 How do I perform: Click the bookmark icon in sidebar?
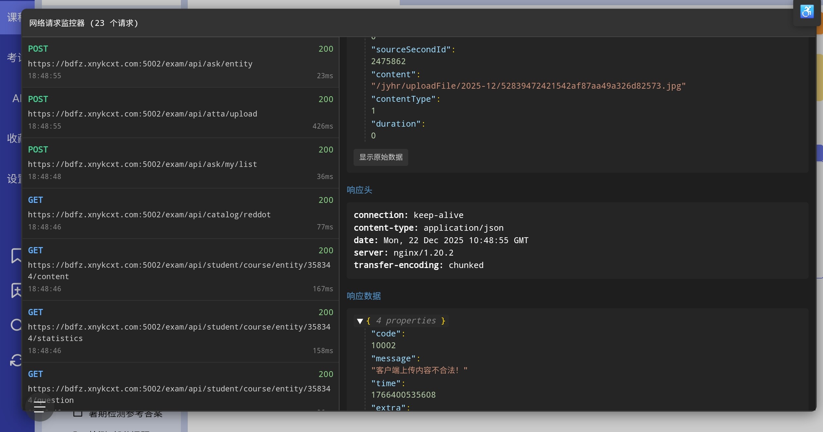pos(16,256)
